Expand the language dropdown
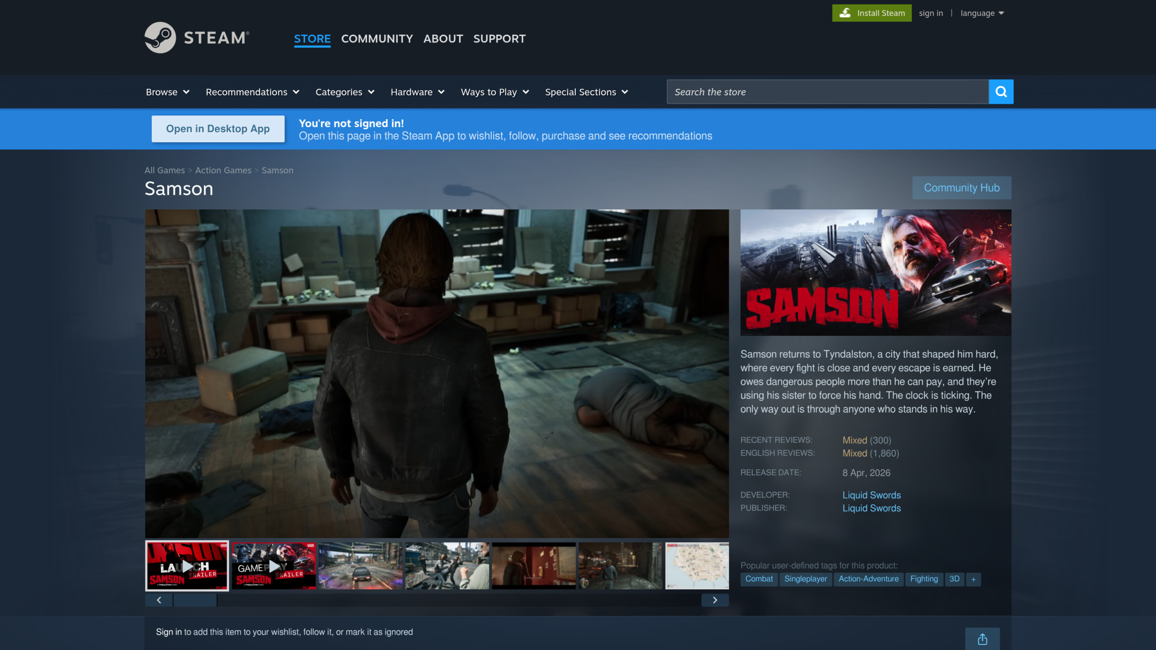The width and height of the screenshot is (1156, 650). pyautogui.click(x=982, y=13)
